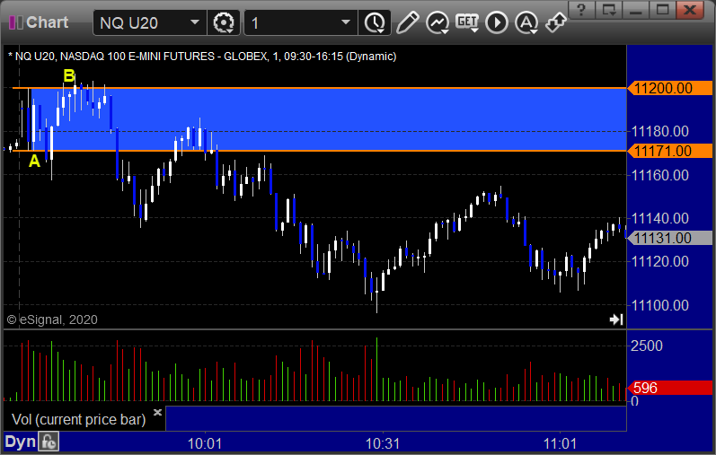Click the 10:01 time axis label
The width and height of the screenshot is (716, 455).
coord(205,443)
